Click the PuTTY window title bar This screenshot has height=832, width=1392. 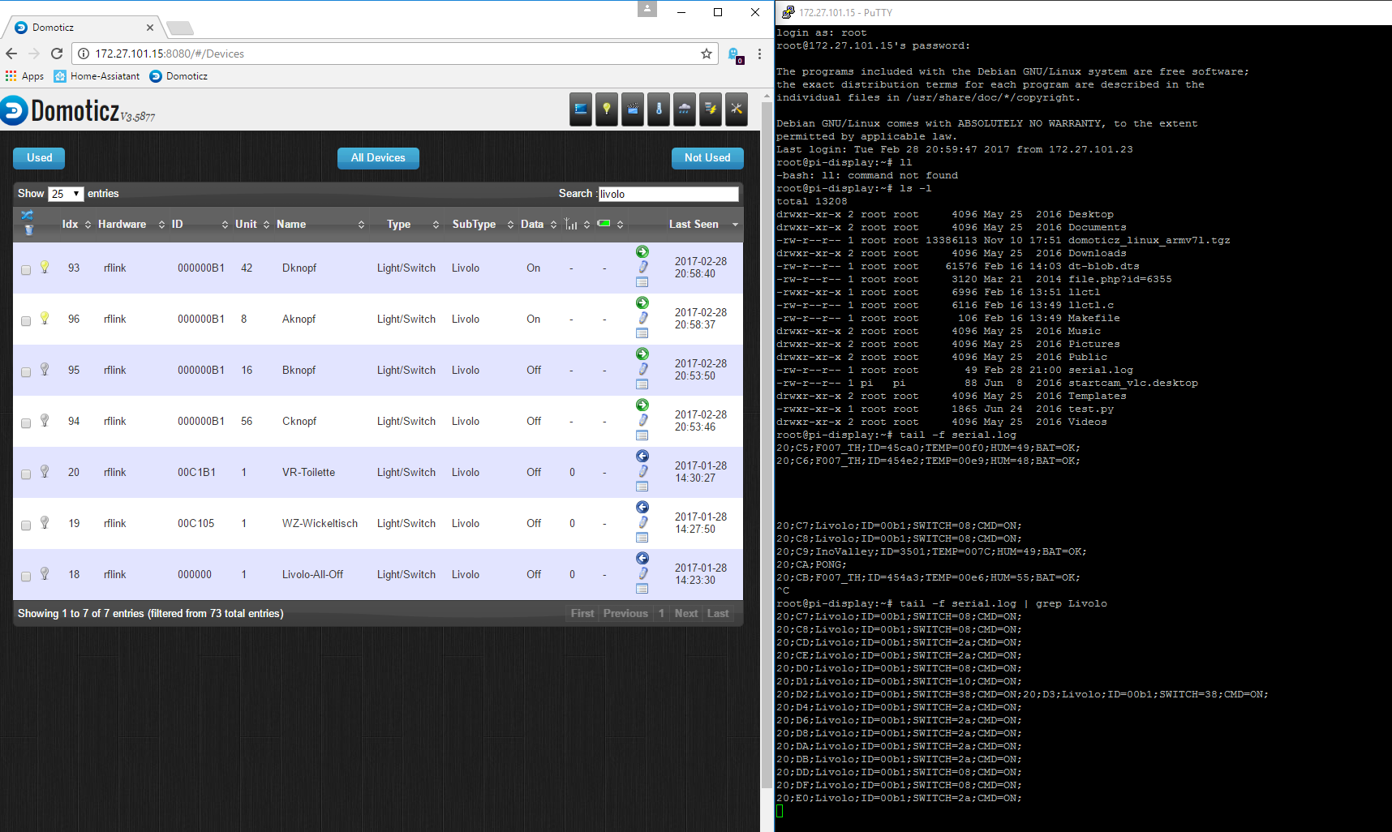click(x=1084, y=12)
